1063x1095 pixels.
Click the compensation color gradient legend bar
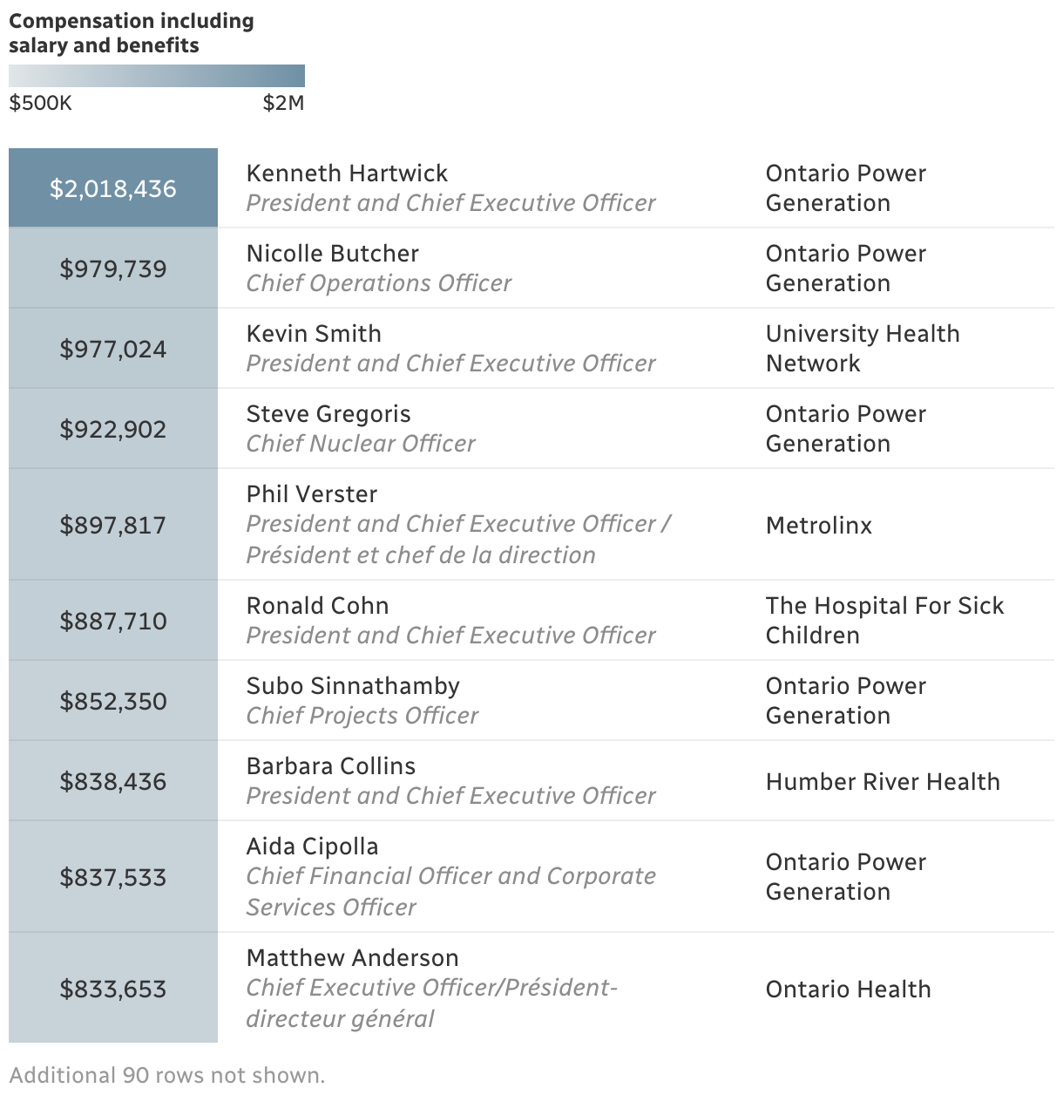pos(157,76)
